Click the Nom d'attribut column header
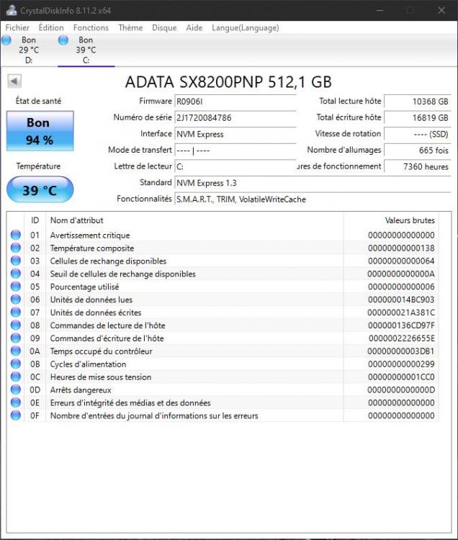The image size is (458, 540). [76, 220]
